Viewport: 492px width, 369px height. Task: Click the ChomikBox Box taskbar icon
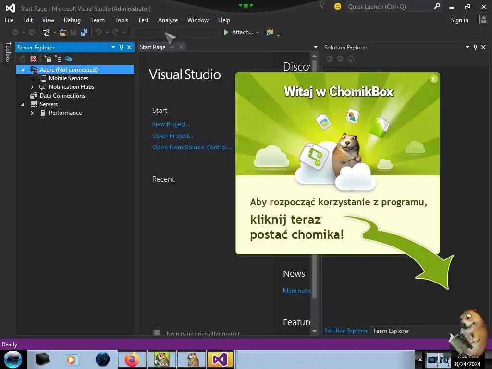(162, 359)
